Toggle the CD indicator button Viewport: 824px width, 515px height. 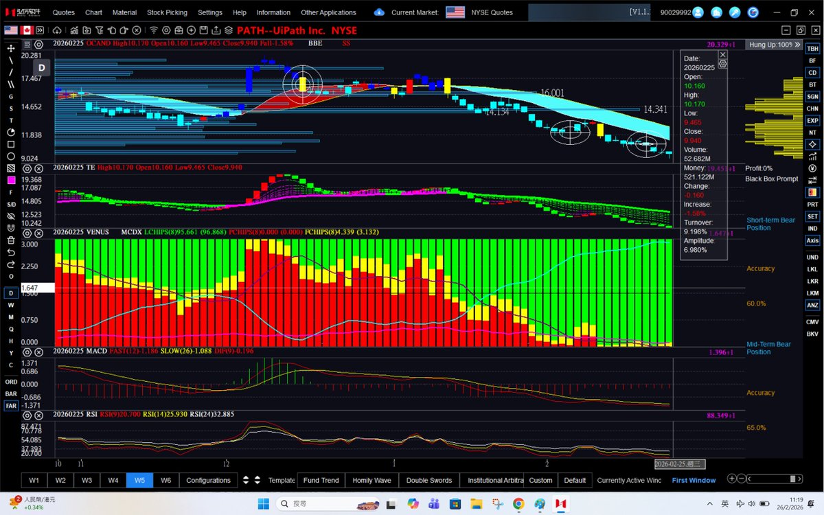point(812,73)
